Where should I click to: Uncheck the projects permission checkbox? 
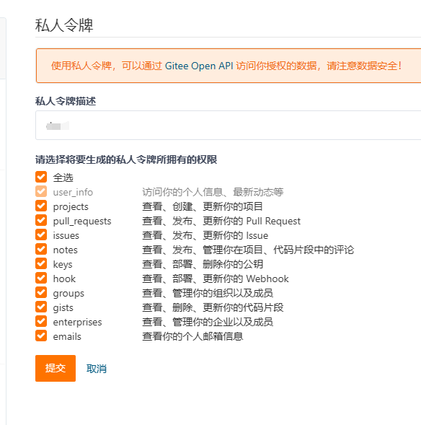(x=41, y=206)
